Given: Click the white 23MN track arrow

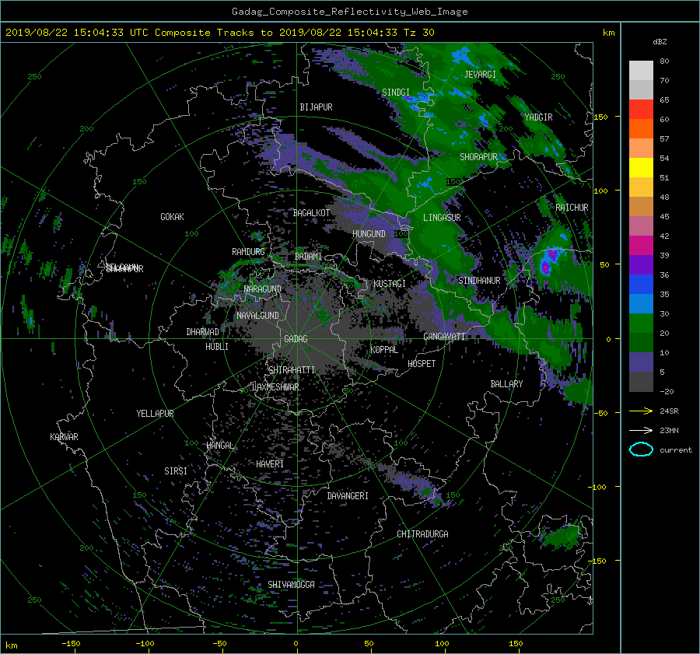Looking at the screenshot, I should [641, 430].
